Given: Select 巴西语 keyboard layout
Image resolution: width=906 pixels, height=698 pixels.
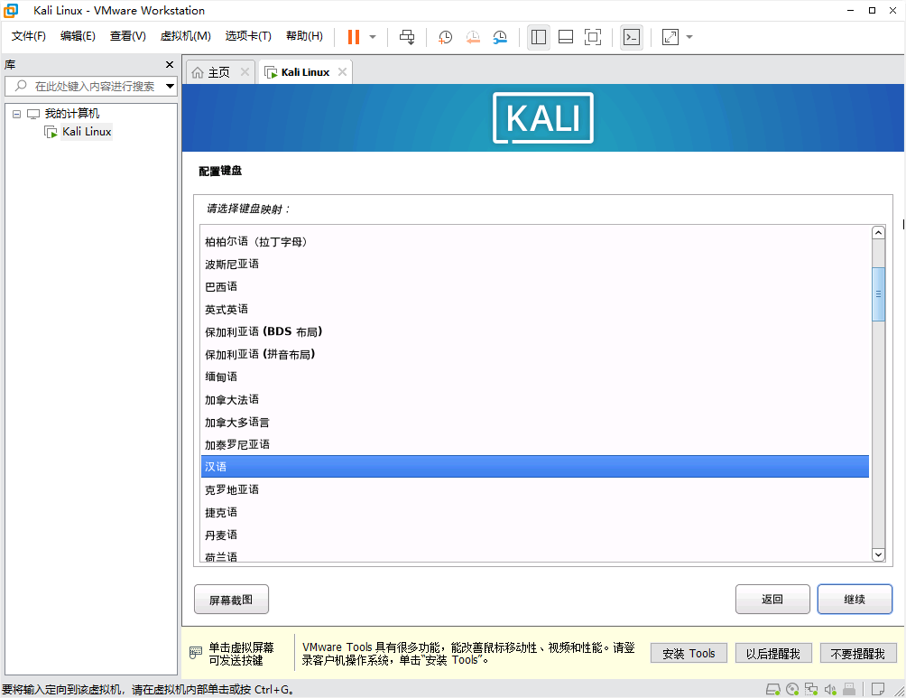Looking at the screenshot, I should tap(535, 286).
